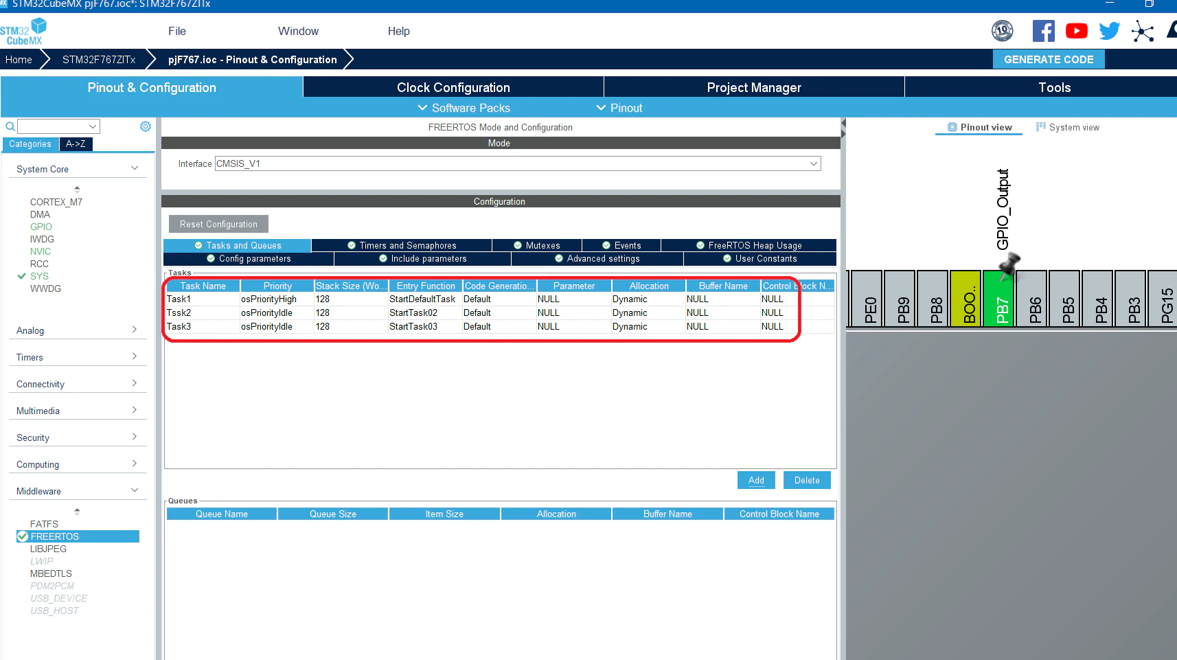
Task: Select the PB6 pin
Action: pos(1032,299)
